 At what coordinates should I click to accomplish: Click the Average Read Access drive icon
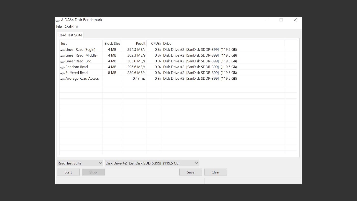(62, 78)
